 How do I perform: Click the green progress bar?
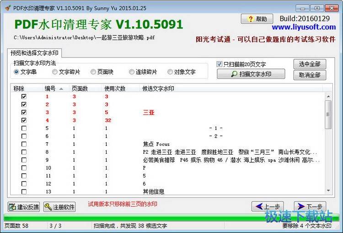(171, 218)
